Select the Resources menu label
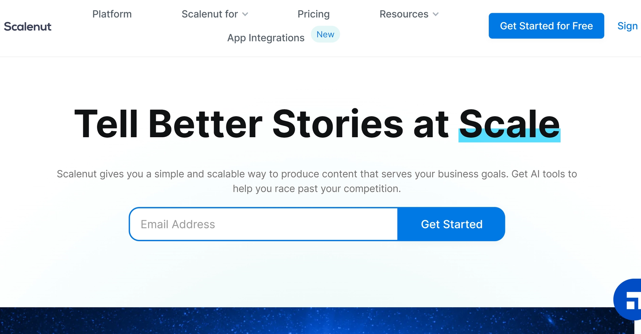The image size is (641, 334). [x=404, y=14]
